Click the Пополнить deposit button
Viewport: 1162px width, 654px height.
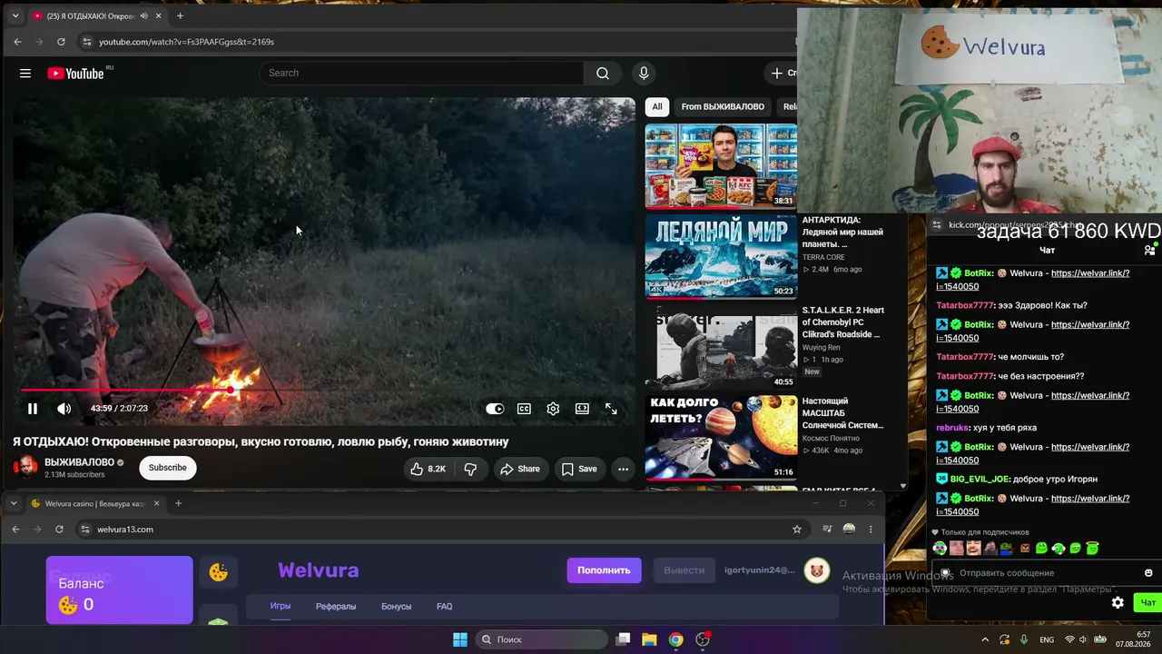pos(604,570)
